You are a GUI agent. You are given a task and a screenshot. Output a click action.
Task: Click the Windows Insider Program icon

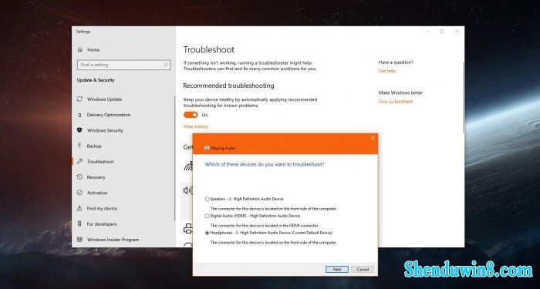(80, 240)
